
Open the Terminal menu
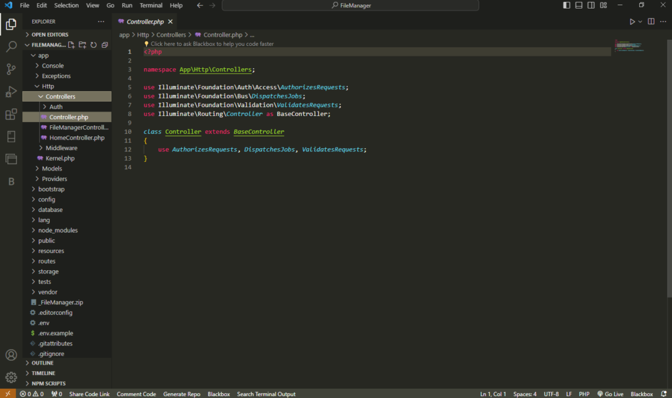(x=151, y=5)
